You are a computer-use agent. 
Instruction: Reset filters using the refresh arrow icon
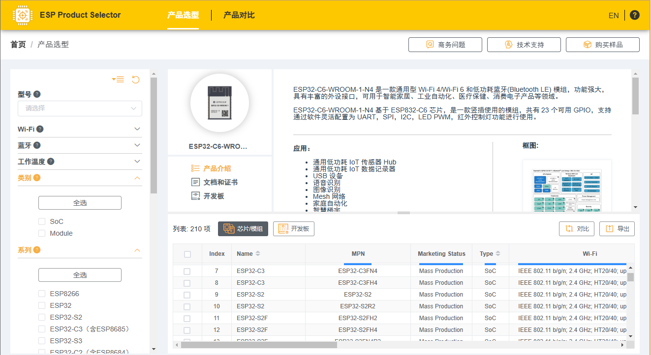(x=135, y=79)
